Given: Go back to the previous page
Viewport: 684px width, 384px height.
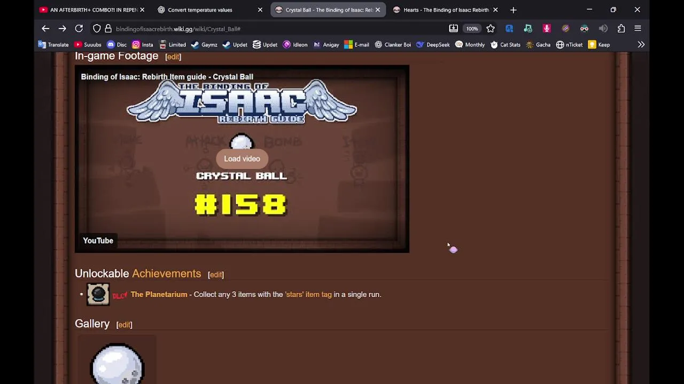Looking at the screenshot, I should point(45,28).
